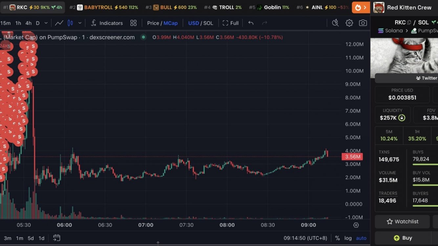Switch chart currency to SOL

(x=208, y=23)
